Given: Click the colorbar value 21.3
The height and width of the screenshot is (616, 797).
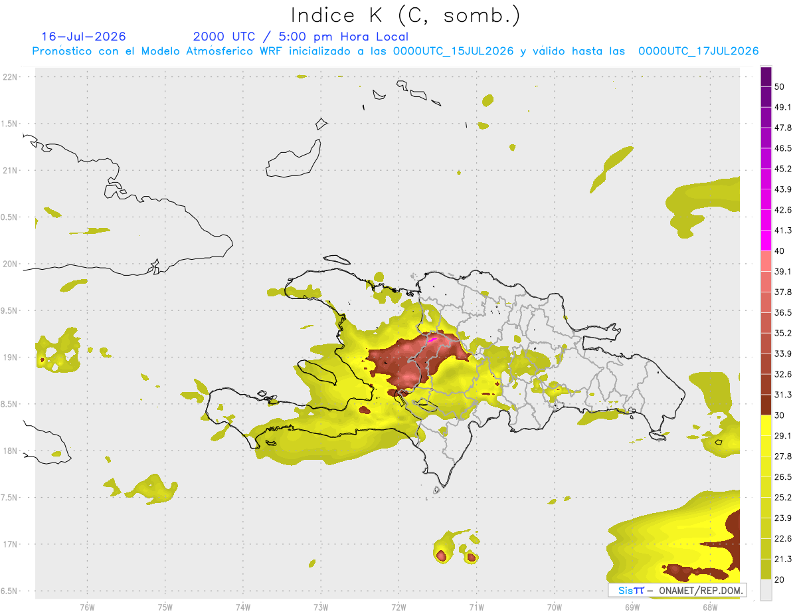Looking at the screenshot, I should click(783, 560).
